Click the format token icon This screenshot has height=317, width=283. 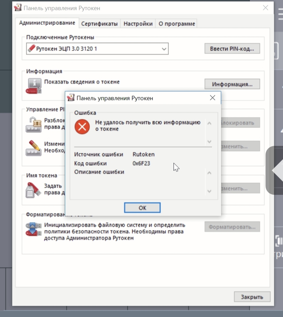pos(33,229)
